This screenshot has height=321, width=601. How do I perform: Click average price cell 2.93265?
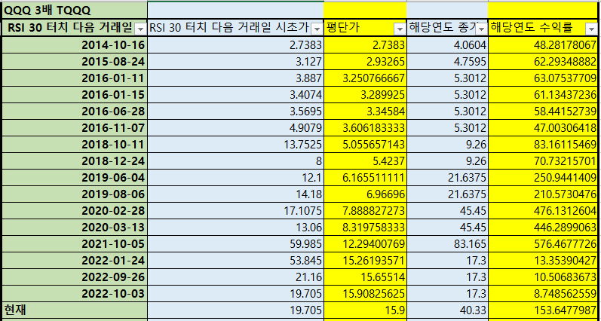[x=365, y=61]
